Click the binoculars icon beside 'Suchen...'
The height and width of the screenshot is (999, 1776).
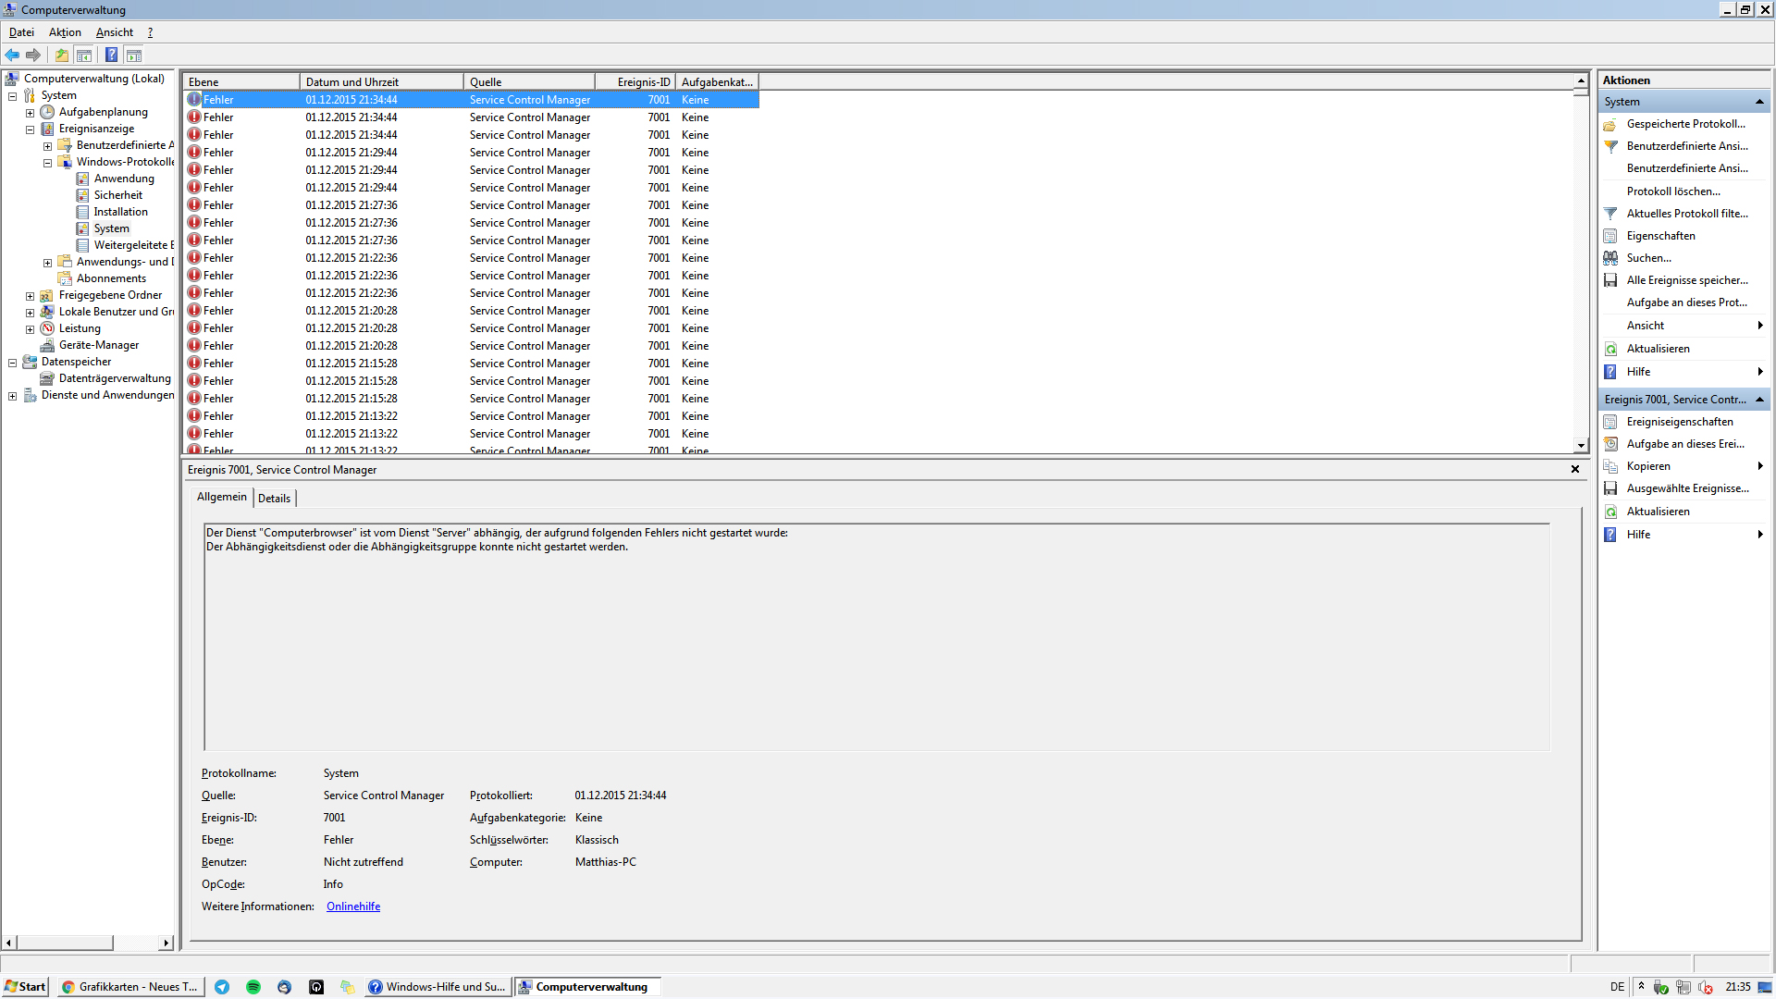click(x=1610, y=258)
